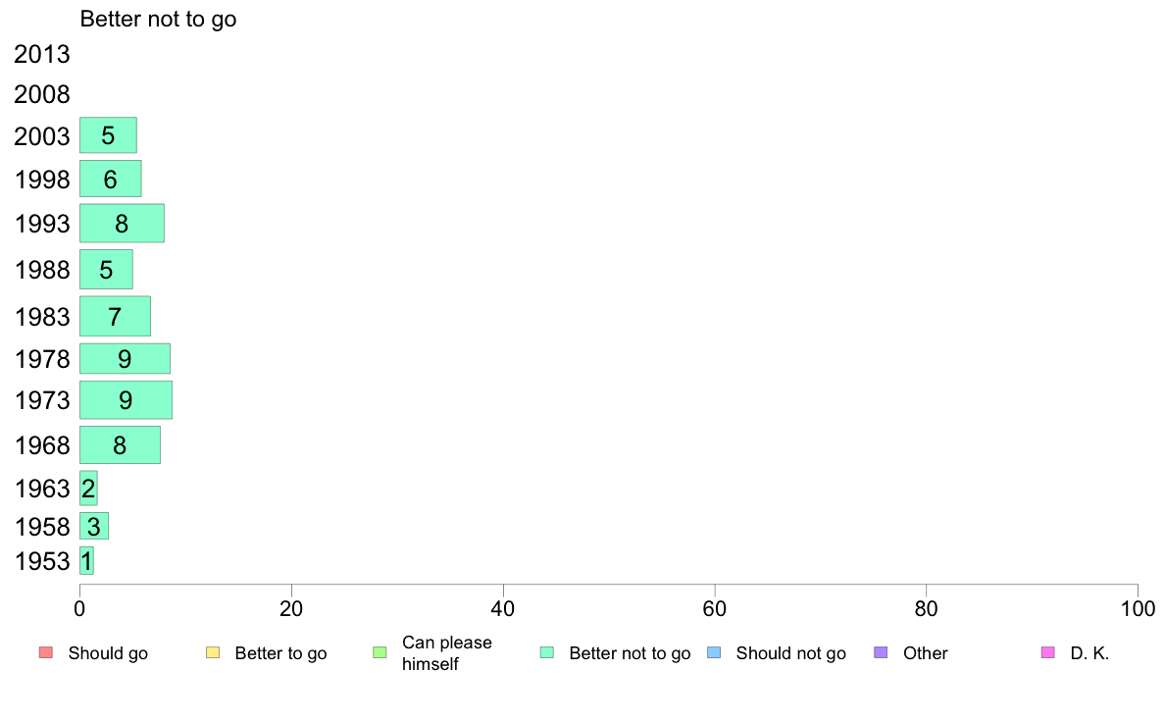Click the green Can please himself swatch
This screenshot has width=1165, height=722.
(380, 653)
